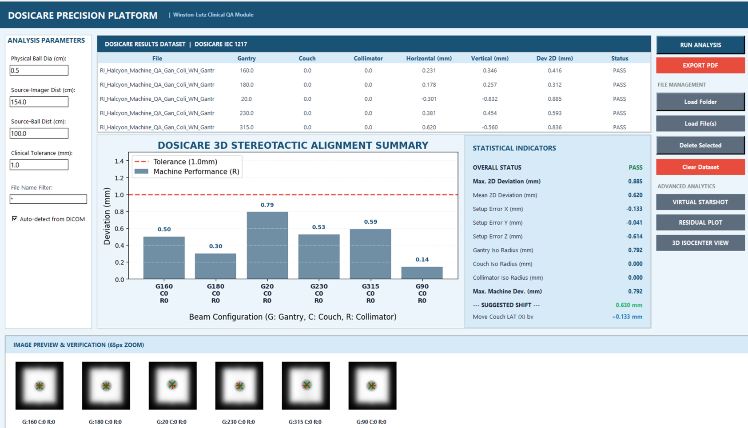This screenshot has width=748, height=428.
Task: Sort by the Collimator column header
Action: point(368,58)
